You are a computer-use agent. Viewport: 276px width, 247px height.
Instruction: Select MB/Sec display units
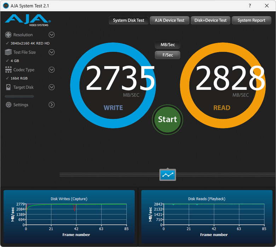[168, 45]
